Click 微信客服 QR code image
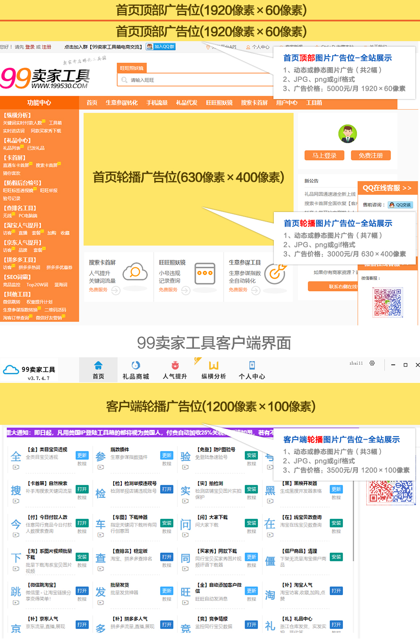Screen dimensions: 420x644 [x=388, y=302]
